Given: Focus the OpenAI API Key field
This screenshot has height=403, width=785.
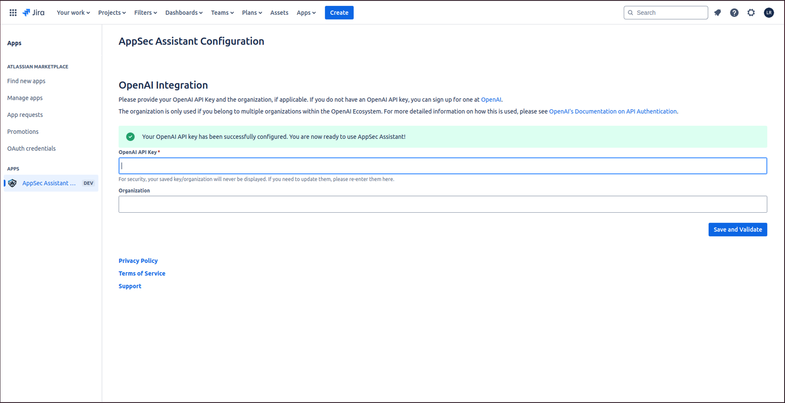Looking at the screenshot, I should point(442,166).
